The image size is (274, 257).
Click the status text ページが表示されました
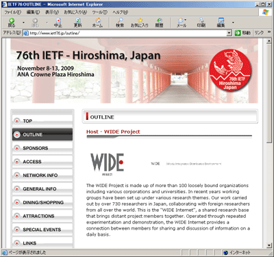[27, 253]
